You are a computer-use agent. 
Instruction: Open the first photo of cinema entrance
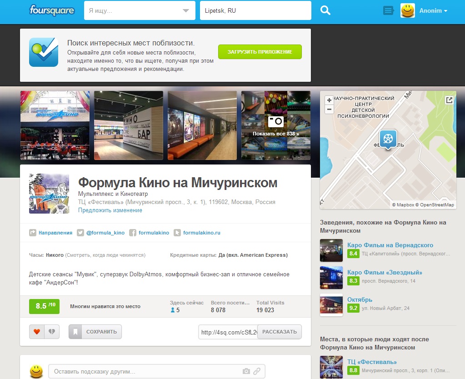(55, 125)
